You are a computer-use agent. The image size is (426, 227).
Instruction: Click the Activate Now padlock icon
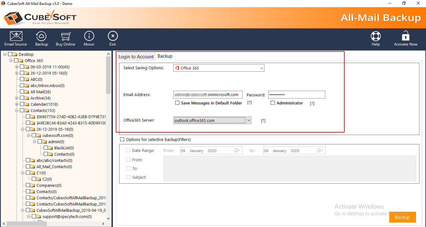click(405, 39)
